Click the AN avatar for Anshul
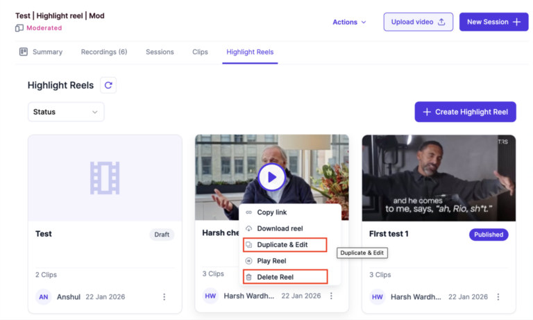 click(x=44, y=296)
